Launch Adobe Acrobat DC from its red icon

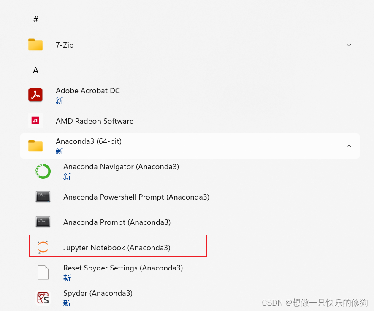[x=35, y=95]
